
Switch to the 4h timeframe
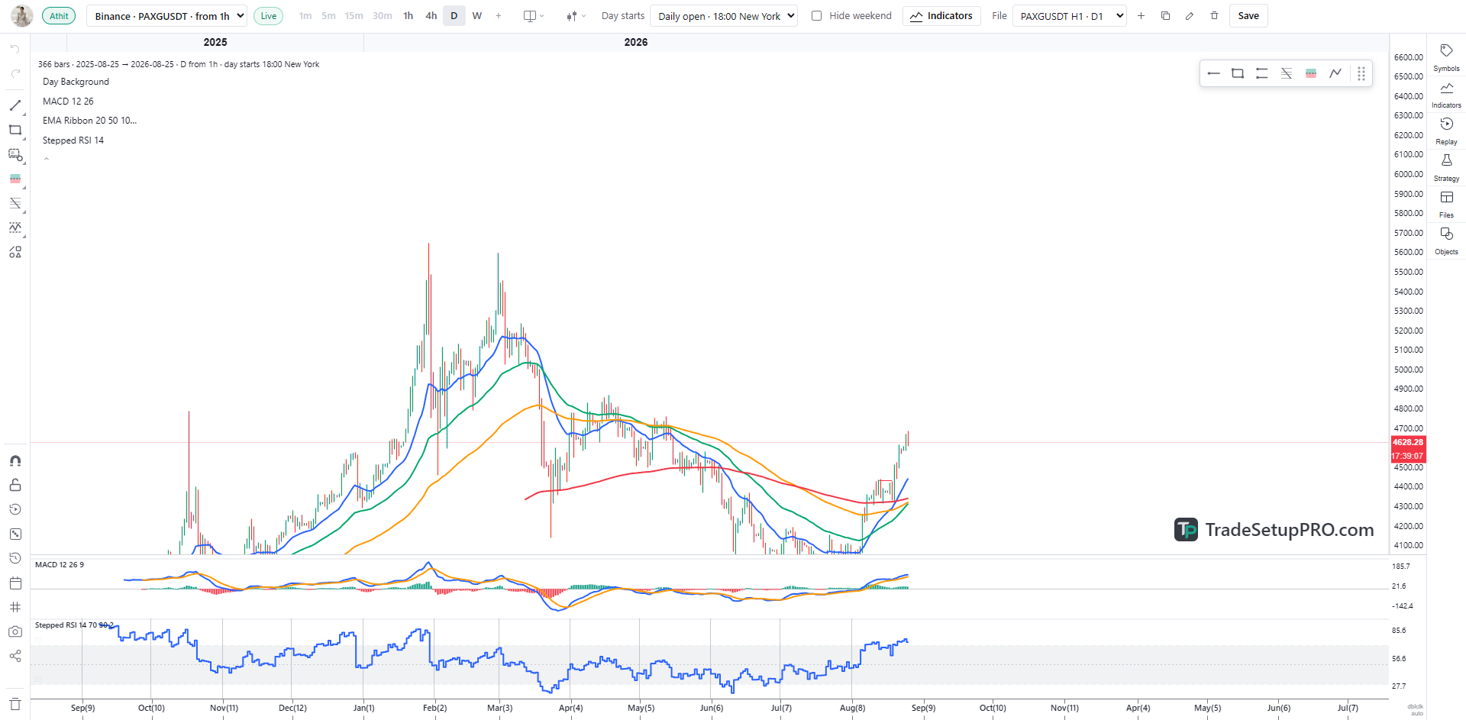point(431,16)
